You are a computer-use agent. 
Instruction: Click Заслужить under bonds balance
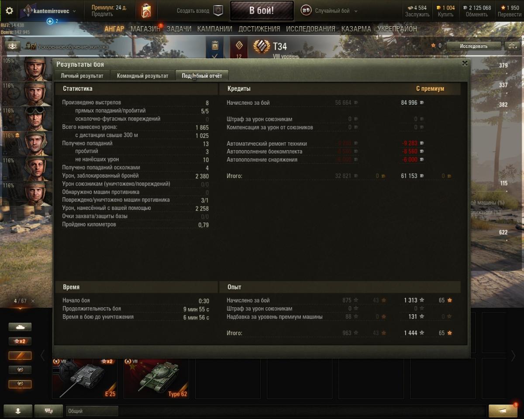pyautogui.click(x=417, y=14)
